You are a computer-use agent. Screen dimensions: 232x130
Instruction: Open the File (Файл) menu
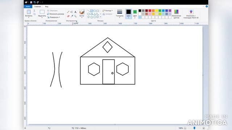[x=28, y=6]
